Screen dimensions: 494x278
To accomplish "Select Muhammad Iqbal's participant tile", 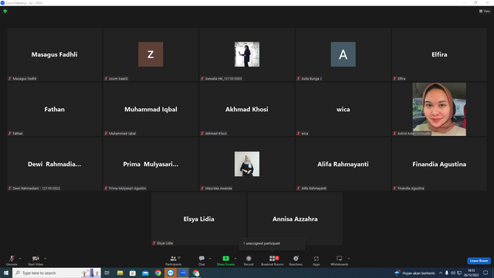I will coord(151,110).
